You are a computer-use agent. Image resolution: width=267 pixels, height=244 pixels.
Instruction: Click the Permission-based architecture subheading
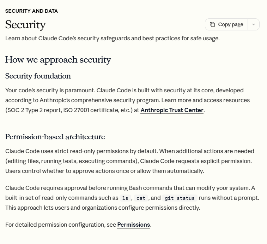click(55, 137)
